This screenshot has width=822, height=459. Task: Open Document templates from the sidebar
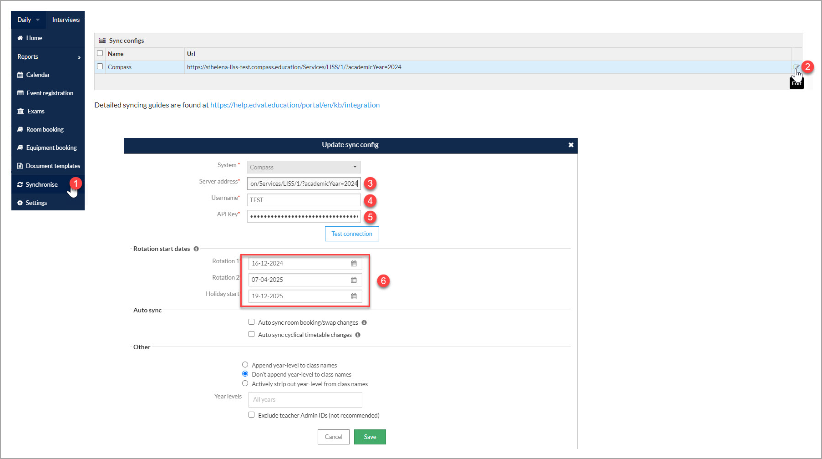[x=48, y=166]
